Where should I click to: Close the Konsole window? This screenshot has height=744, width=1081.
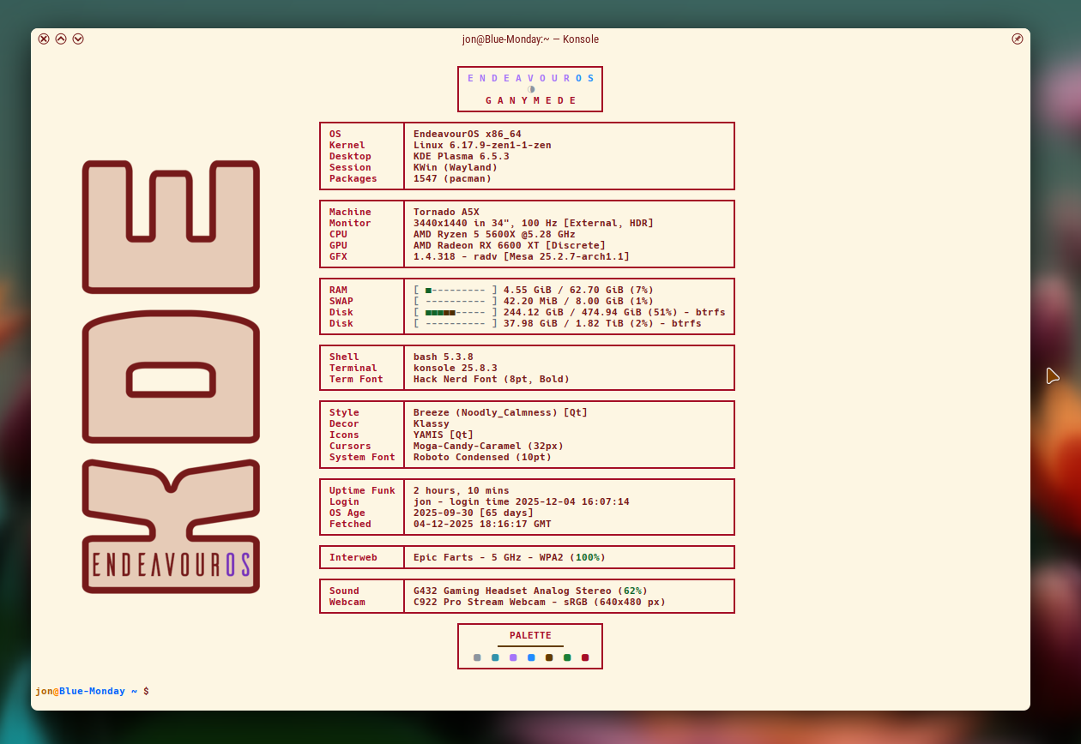pyautogui.click(x=44, y=39)
